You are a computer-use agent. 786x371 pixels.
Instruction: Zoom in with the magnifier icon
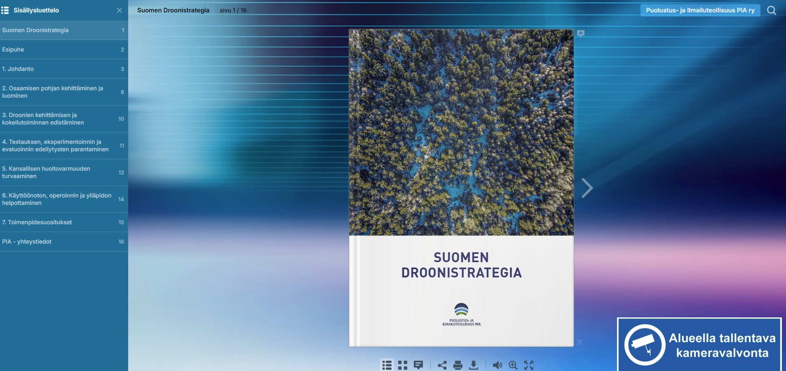[513, 365]
